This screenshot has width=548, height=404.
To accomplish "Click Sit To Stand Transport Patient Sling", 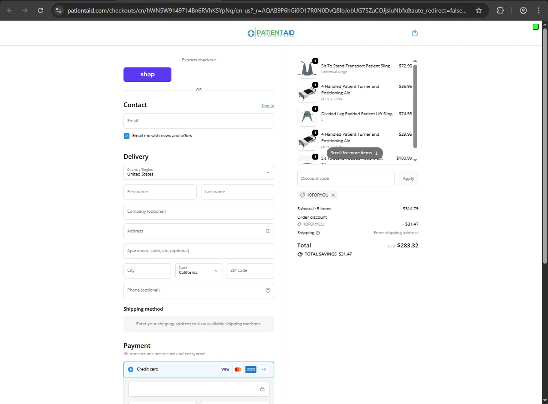I will coord(355,66).
